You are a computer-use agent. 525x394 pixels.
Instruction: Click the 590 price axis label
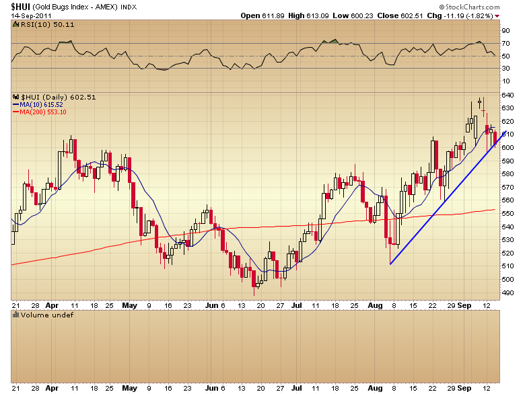508,161
